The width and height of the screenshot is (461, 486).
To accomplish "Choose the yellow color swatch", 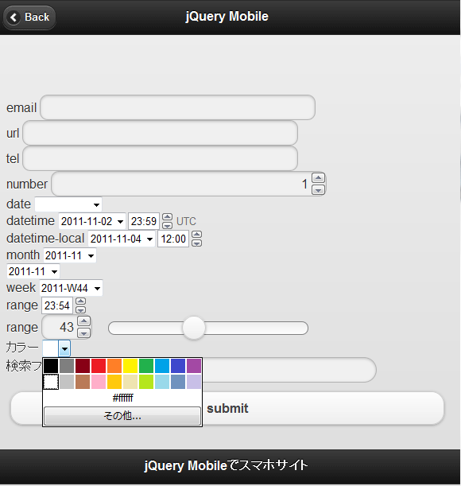I will [130, 366].
